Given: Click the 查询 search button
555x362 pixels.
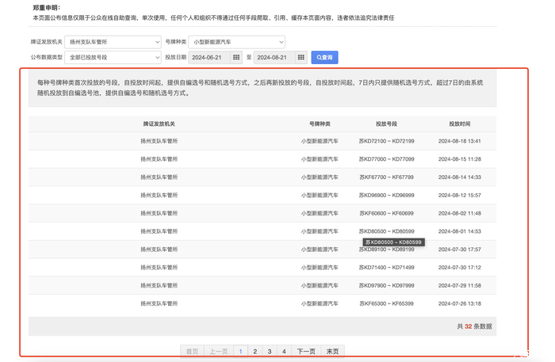Looking at the screenshot, I should (x=324, y=58).
